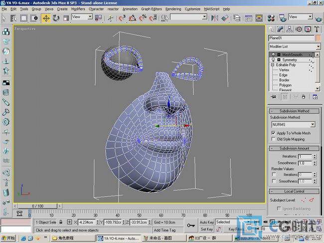Image resolution: width=324 pixels, height=243 pixels.
Task: Switch to Create command panel tab
Action: click(272, 29)
